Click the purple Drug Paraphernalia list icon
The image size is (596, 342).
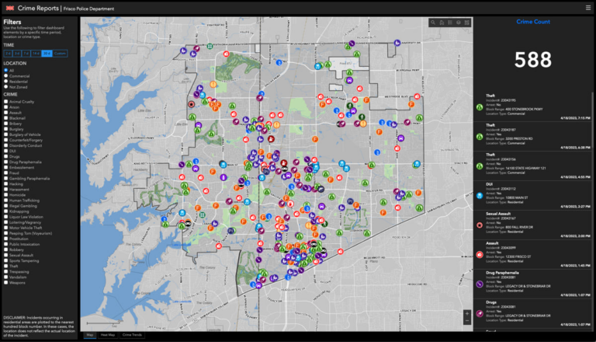click(x=480, y=284)
